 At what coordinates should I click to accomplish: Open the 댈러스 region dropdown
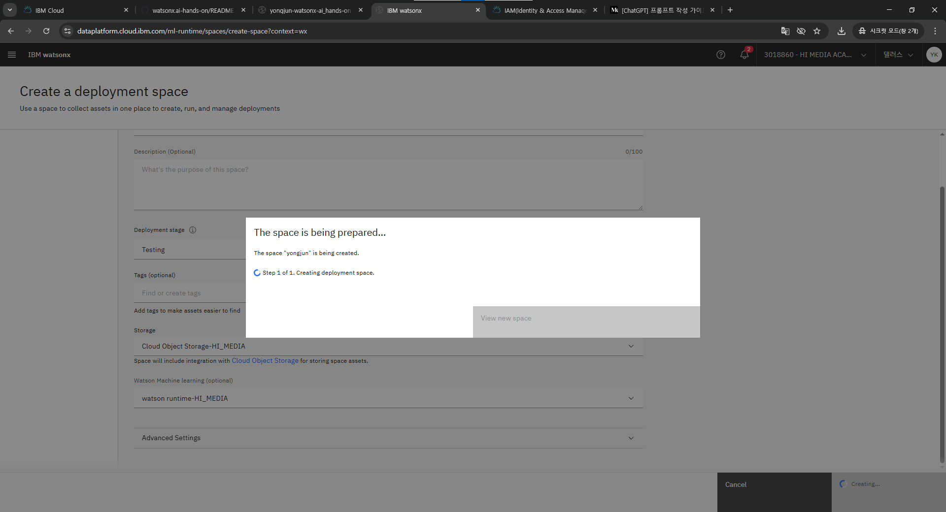point(898,55)
